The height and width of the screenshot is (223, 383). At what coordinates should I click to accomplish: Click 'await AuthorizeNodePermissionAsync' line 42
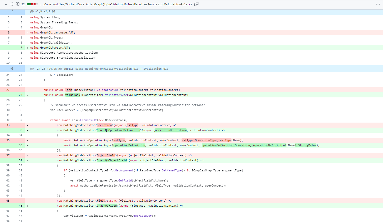click(148, 185)
